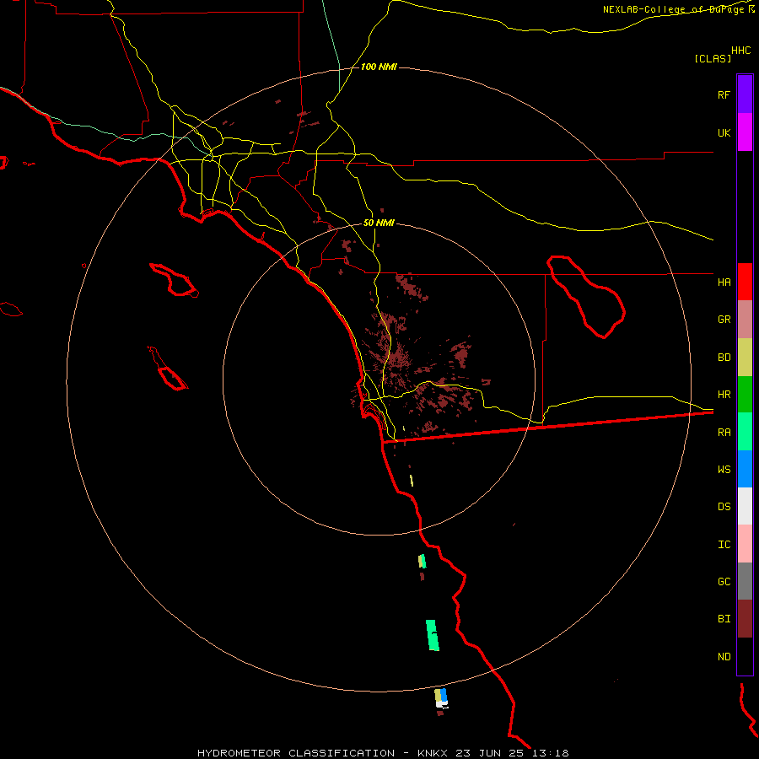Click the small green-yellow echo below 50 NMI ring
Image resolution: width=759 pixels, height=759 pixels.
pyautogui.click(x=423, y=561)
